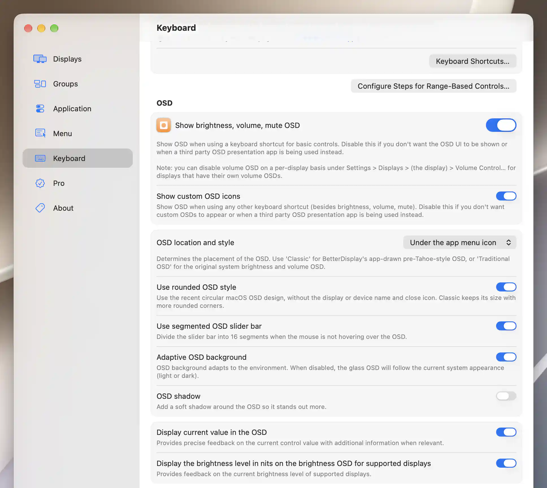Image resolution: width=547 pixels, height=488 pixels.
Task: Click the Pro badge icon in sidebar
Action: (40, 183)
